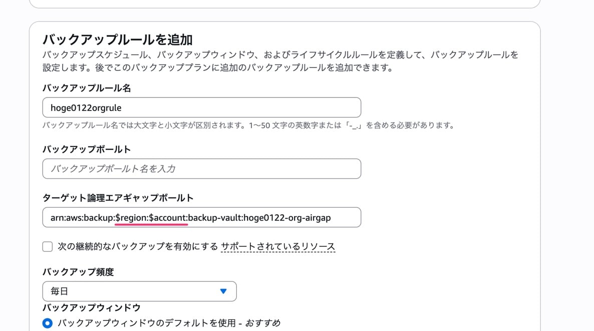
Task: Check the continuous backup option box
Action: tap(47, 246)
